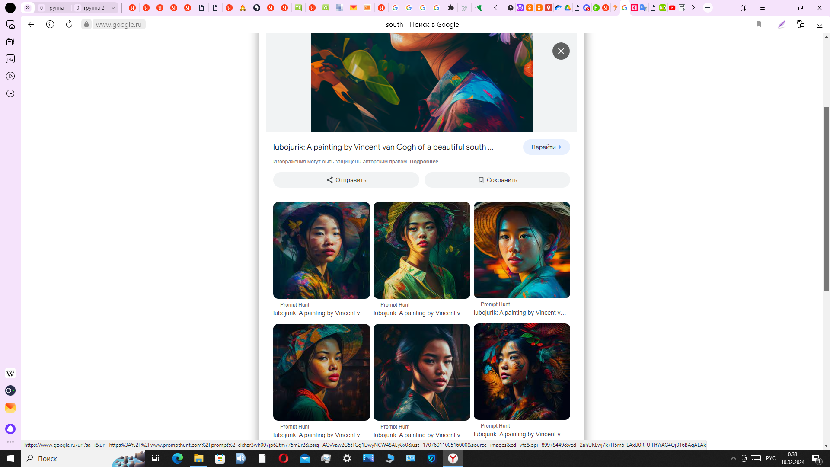Expand the tab groups dropdown arrow
This screenshot has width=830, height=467.
[x=113, y=8]
